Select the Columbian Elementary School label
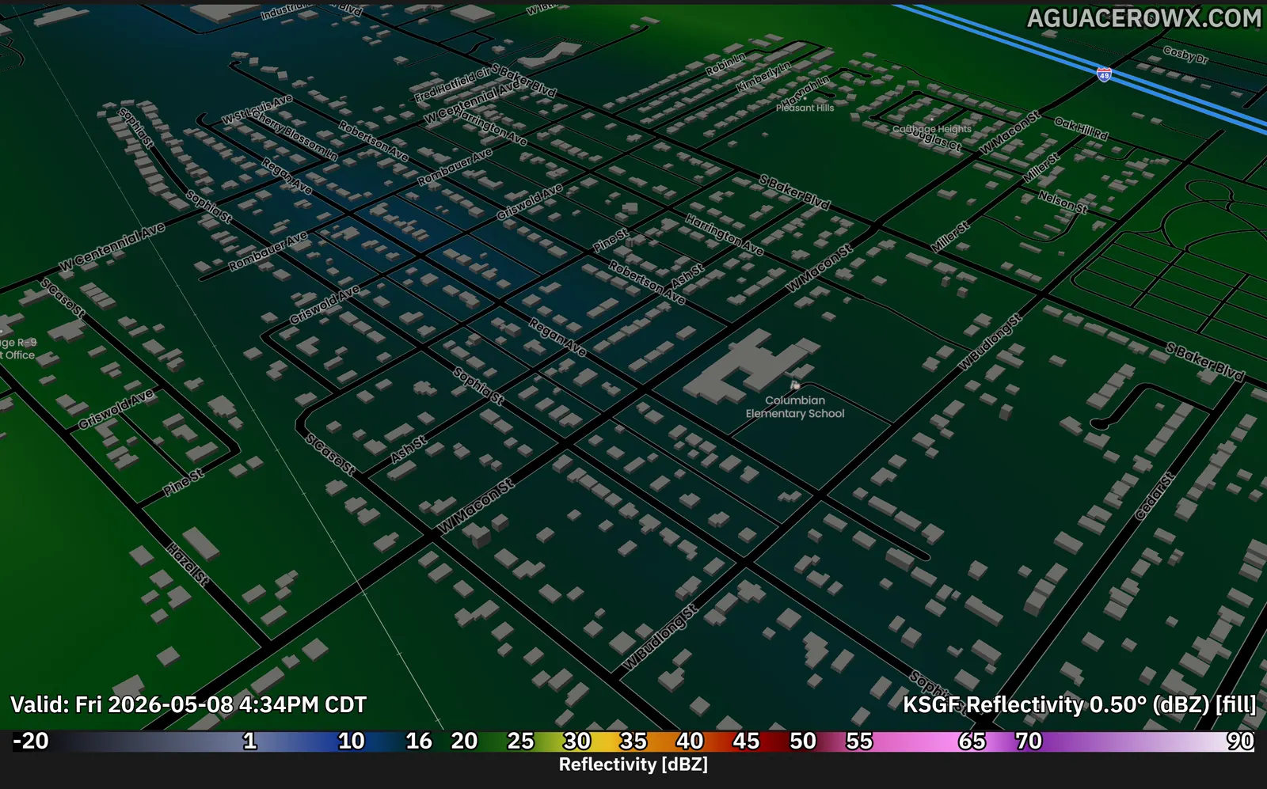The height and width of the screenshot is (789, 1267). click(795, 407)
